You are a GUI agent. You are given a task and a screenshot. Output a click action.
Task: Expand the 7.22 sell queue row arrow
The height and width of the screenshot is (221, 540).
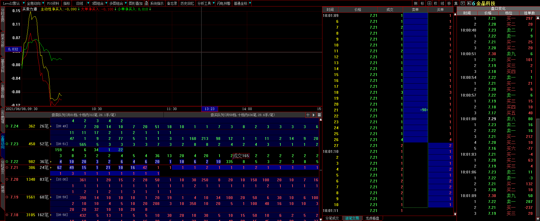click(51, 162)
